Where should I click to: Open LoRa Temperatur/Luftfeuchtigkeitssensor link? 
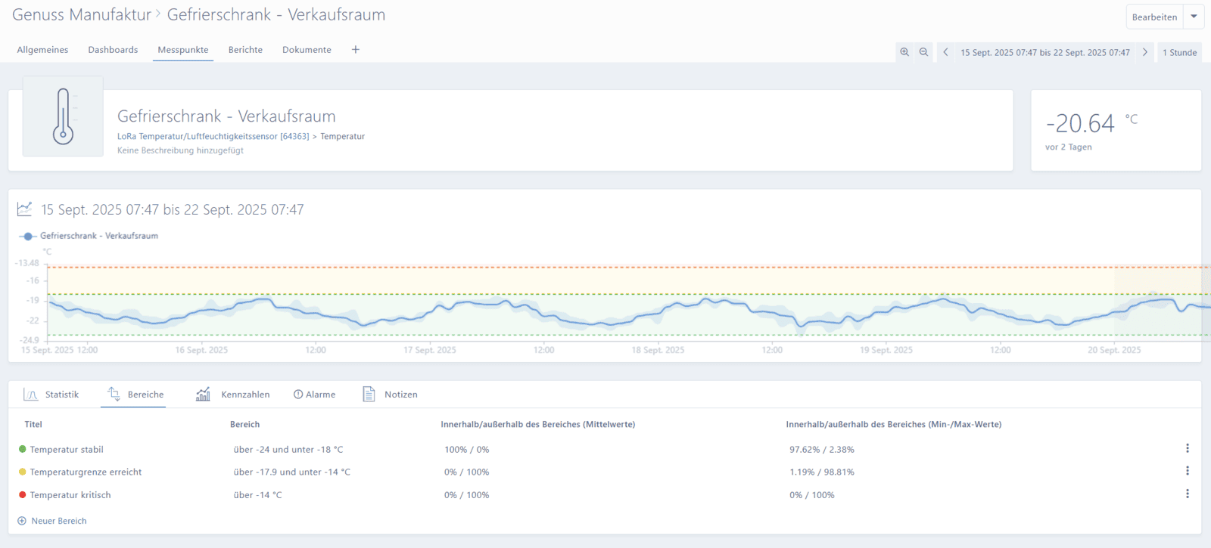coord(213,137)
